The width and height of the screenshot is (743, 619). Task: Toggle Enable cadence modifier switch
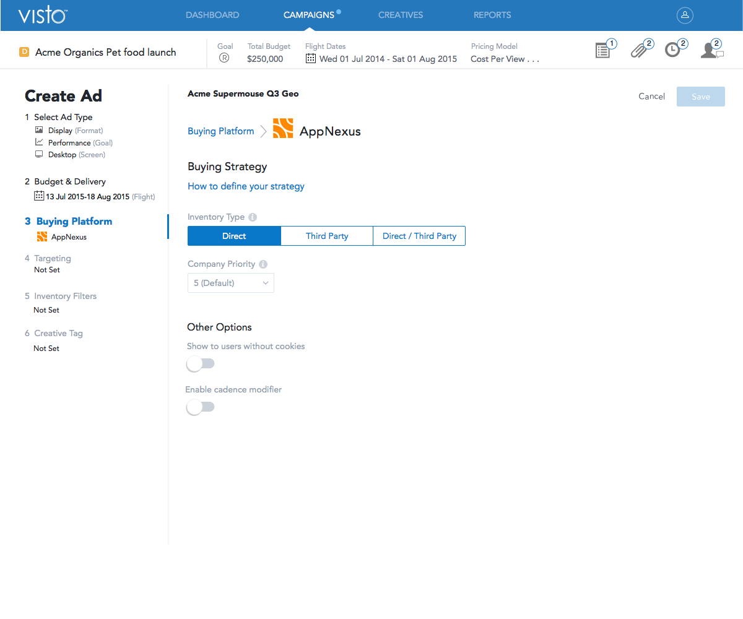tap(201, 407)
